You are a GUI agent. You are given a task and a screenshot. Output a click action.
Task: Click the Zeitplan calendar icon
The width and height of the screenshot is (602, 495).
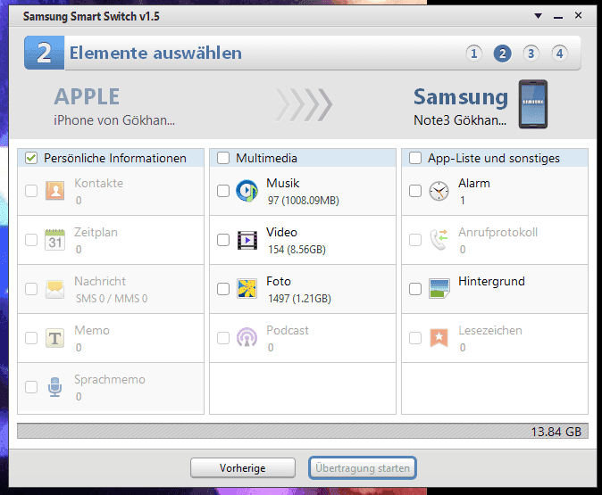(x=54, y=240)
